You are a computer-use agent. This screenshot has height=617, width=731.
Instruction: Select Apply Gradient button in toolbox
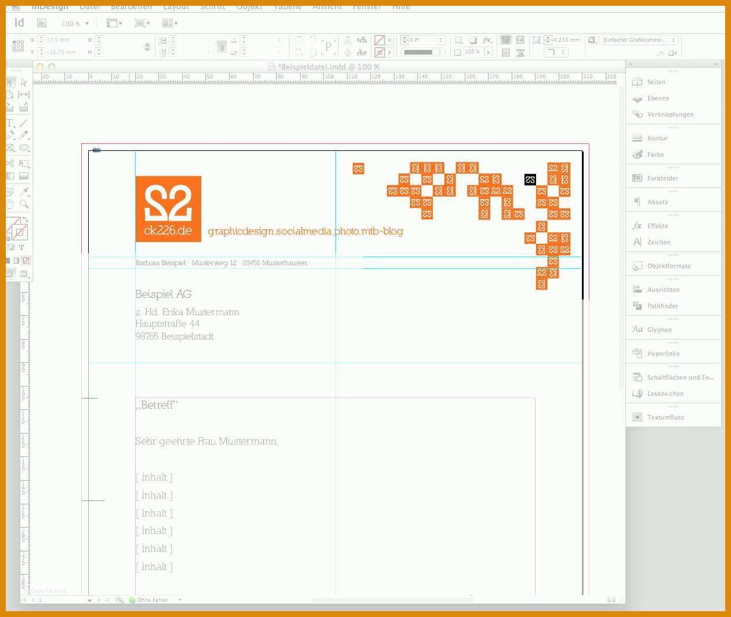(17, 261)
